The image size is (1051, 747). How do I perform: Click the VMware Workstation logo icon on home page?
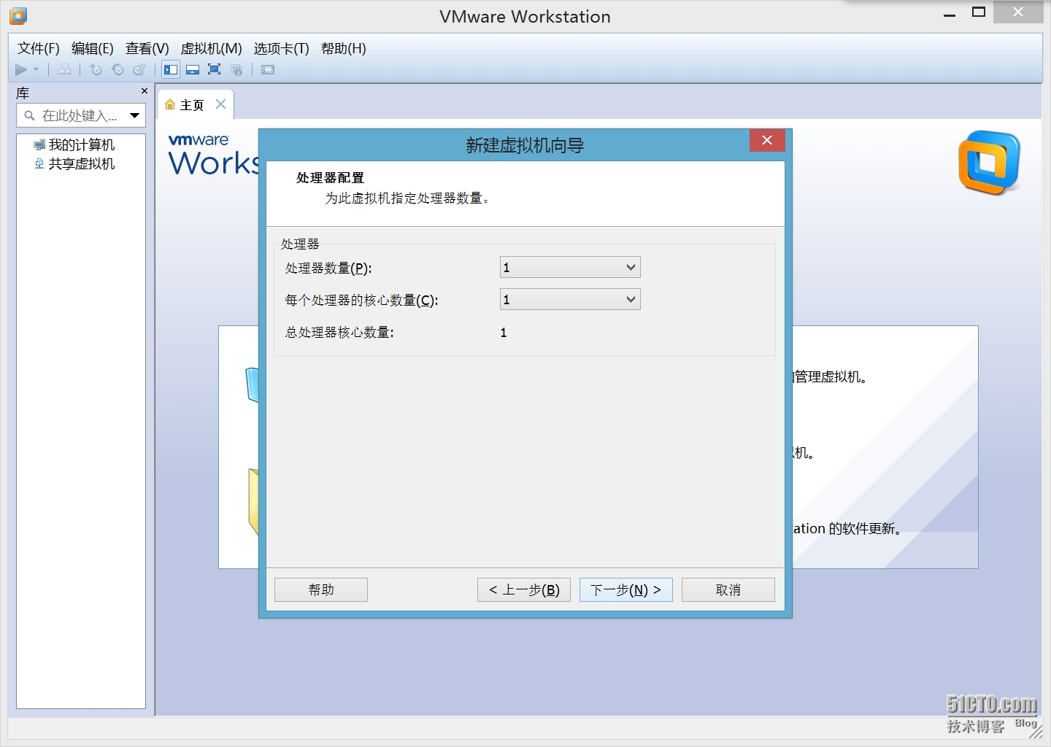[990, 162]
